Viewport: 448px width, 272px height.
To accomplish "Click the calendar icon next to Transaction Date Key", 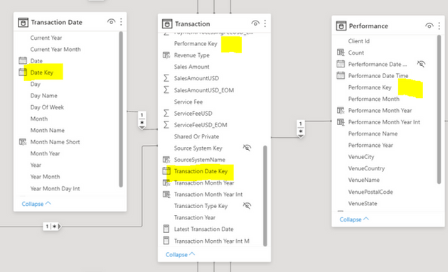I will tap(166, 171).
